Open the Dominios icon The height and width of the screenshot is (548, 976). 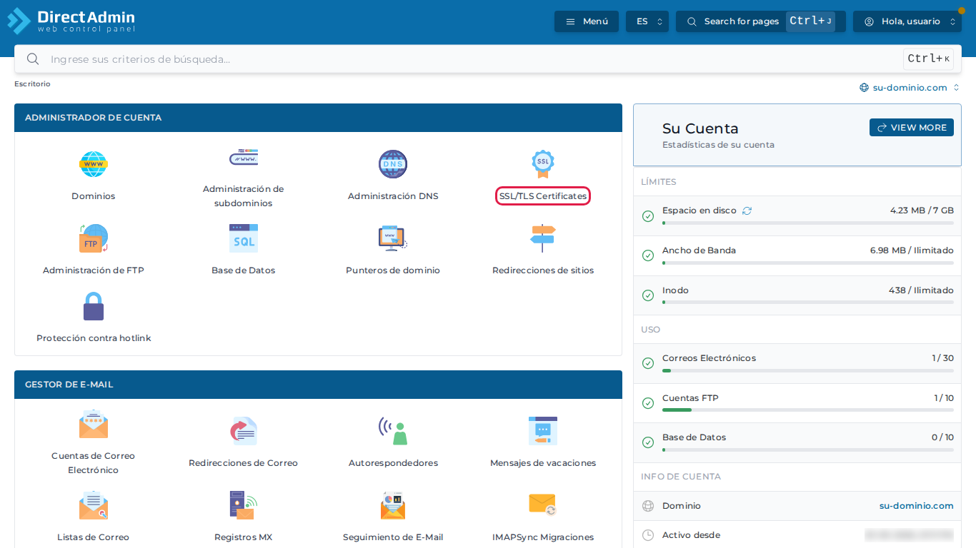[x=94, y=164]
